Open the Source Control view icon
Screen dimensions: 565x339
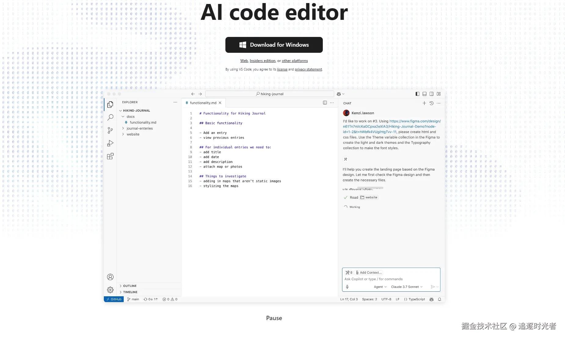[x=110, y=131]
